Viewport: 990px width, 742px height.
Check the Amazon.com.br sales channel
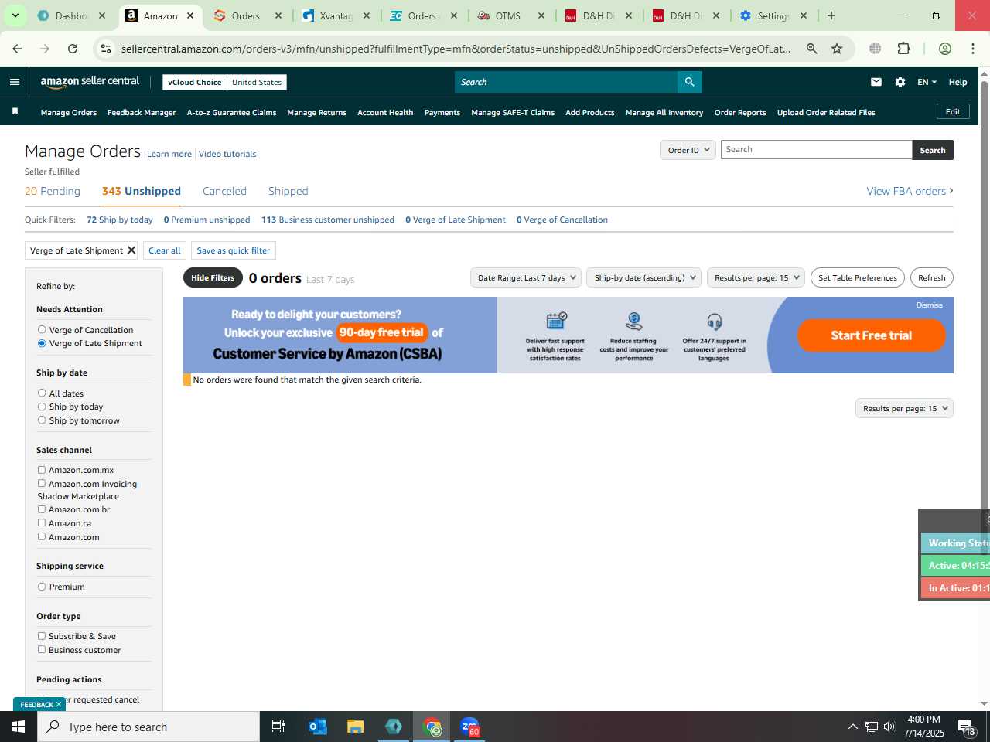pyautogui.click(x=42, y=509)
